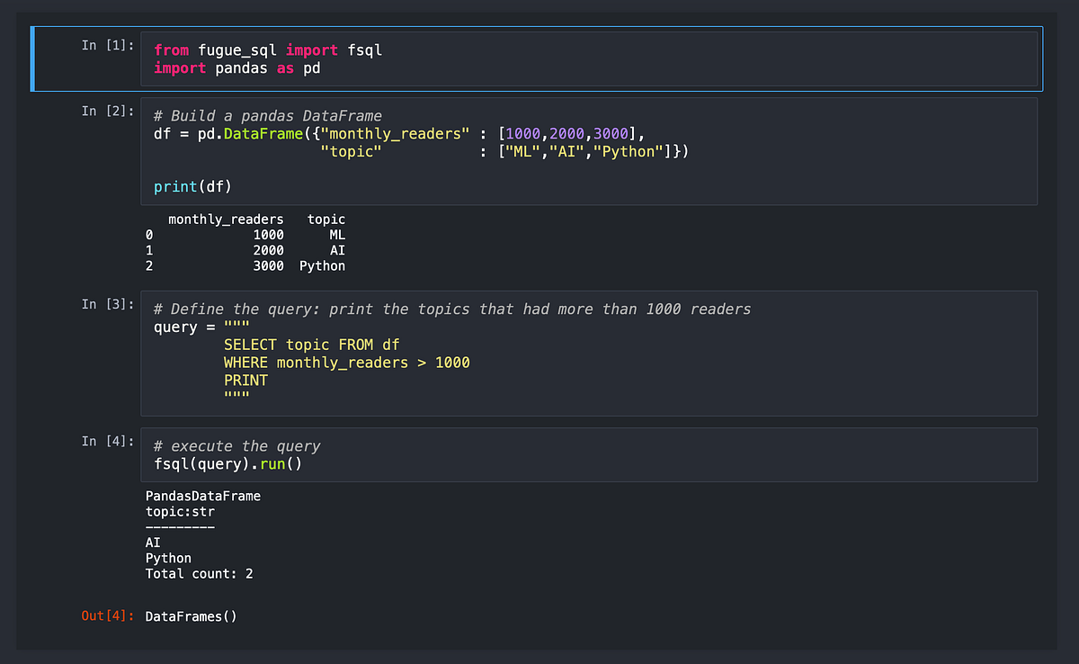Select the In [1] cell prompt
The width and height of the screenshot is (1079, 664).
[107, 45]
